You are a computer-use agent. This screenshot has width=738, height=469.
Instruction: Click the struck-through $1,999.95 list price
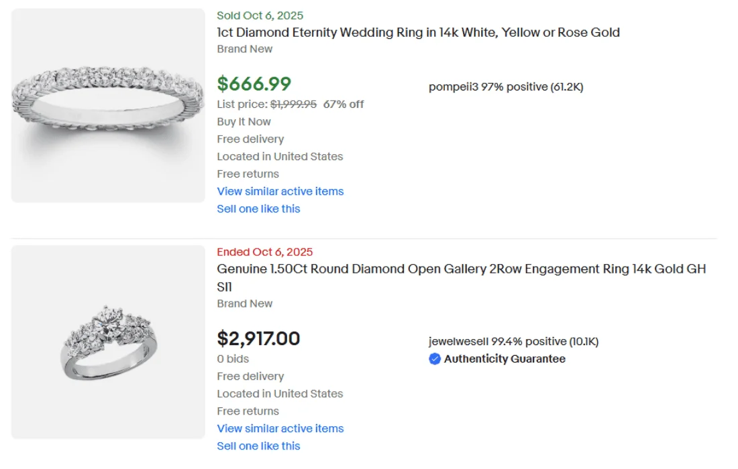click(x=293, y=105)
